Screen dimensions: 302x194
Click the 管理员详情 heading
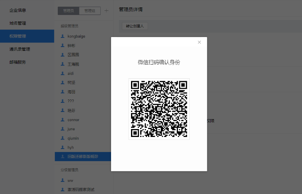tap(131, 10)
